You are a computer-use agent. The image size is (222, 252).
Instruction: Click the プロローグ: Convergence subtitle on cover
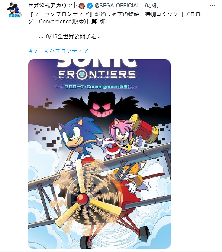[97, 87]
